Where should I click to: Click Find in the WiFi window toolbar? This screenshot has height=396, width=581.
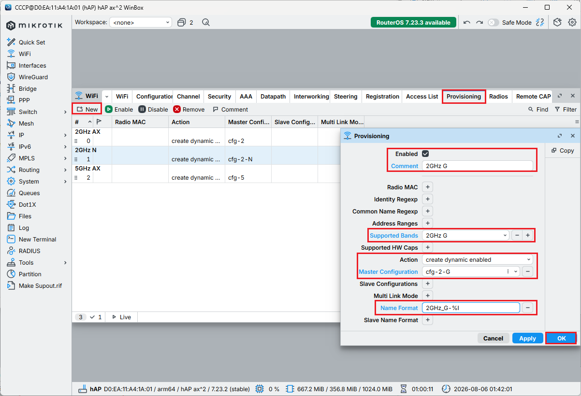pos(538,110)
